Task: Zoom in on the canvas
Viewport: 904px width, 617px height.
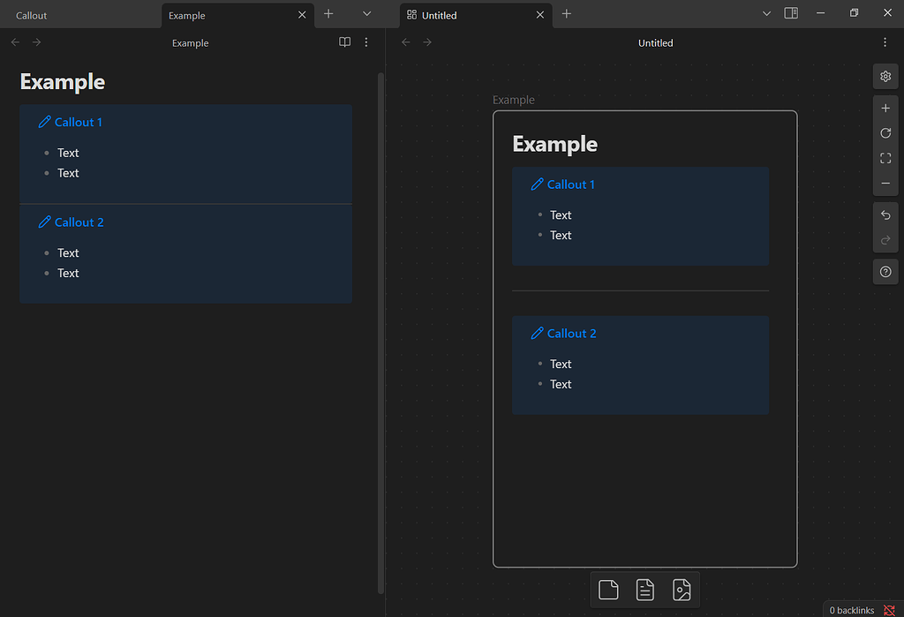Action: [885, 108]
